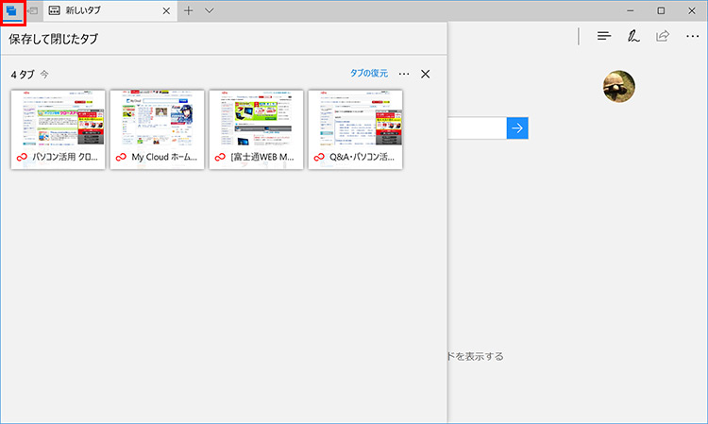Open the Q&A・パソコン活用 saved tab thumbnail
708x424 pixels.
[355, 129]
